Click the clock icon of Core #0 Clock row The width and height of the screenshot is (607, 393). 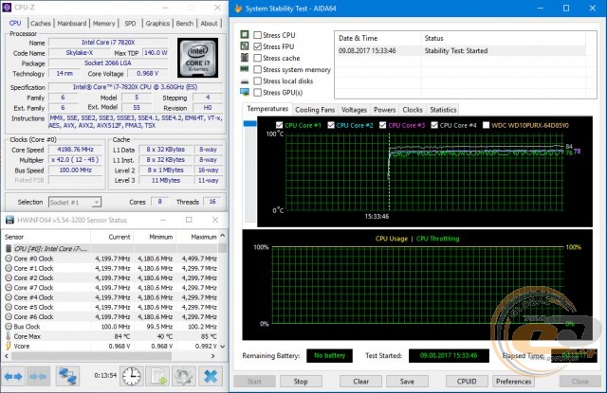9,259
